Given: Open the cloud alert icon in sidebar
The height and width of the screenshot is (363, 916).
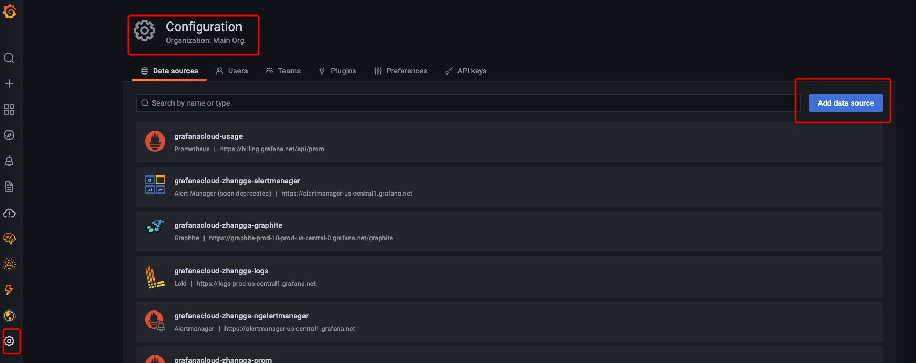Looking at the screenshot, I should click(9, 213).
